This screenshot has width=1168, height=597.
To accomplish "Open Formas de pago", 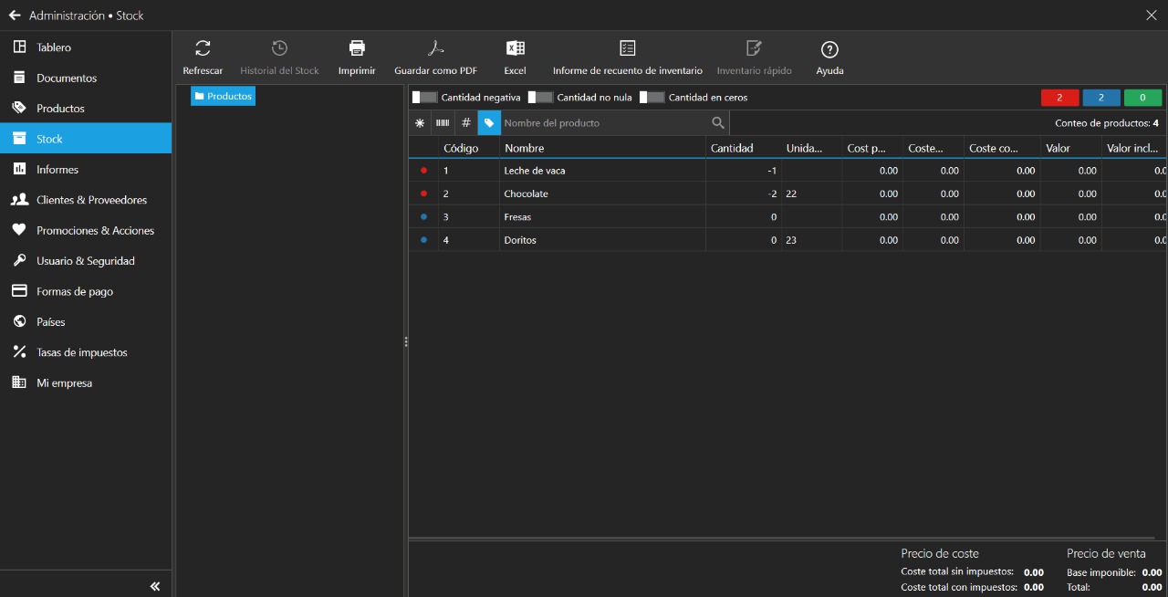I will (x=86, y=291).
